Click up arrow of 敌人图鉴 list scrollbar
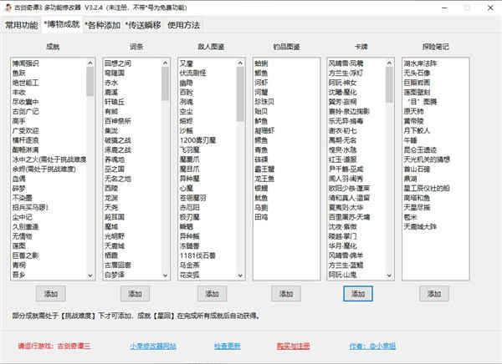Screen dimensions: 502x364 click(x=240, y=63)
